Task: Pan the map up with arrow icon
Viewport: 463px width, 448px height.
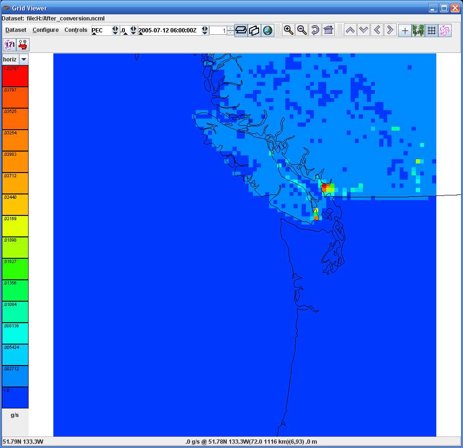Action: click(350, 30)
